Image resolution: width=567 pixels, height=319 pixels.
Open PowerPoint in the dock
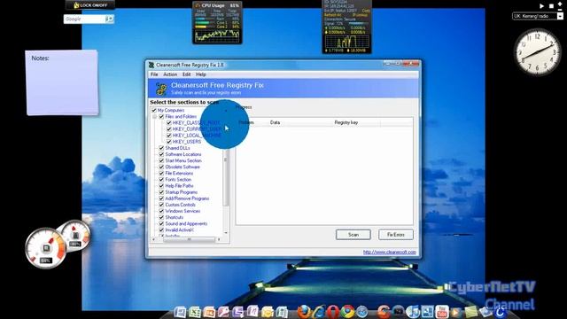(x=209, y=312)
